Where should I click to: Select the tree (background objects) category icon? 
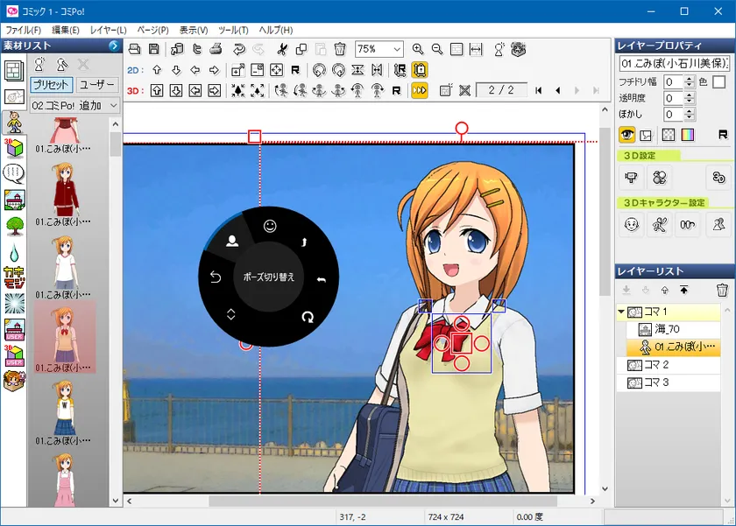(x=14, y=226)
